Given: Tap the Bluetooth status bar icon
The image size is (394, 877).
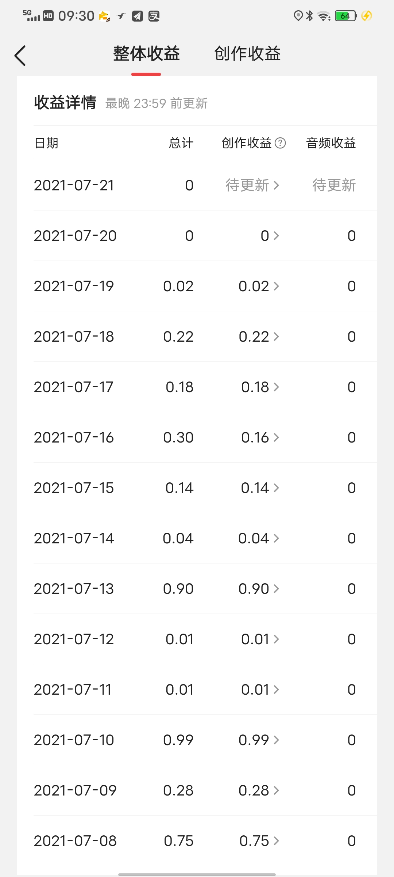Looking at the screenshot, I should click(x=310, y=16).
